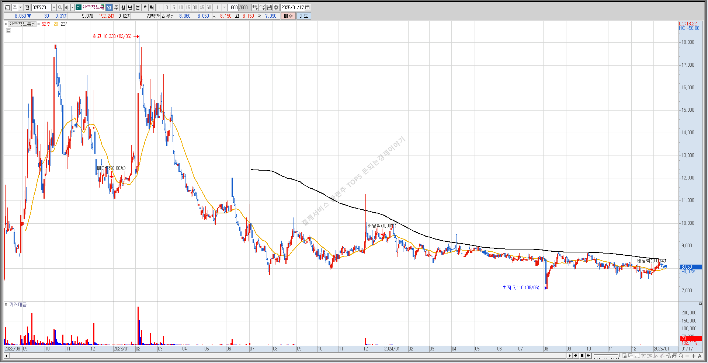Click the data table icon under stock name

(8, 31)
